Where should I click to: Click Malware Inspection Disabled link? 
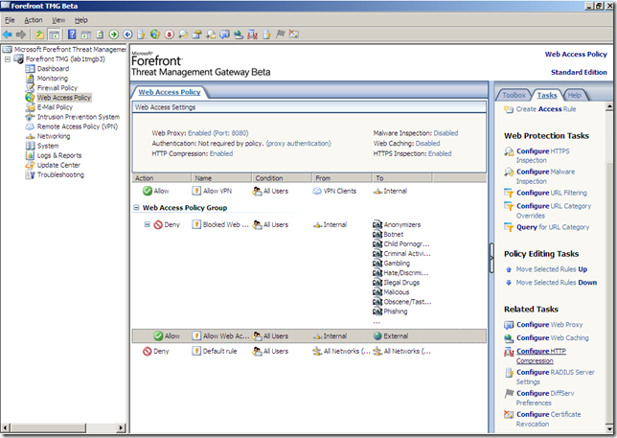point(446,133)
